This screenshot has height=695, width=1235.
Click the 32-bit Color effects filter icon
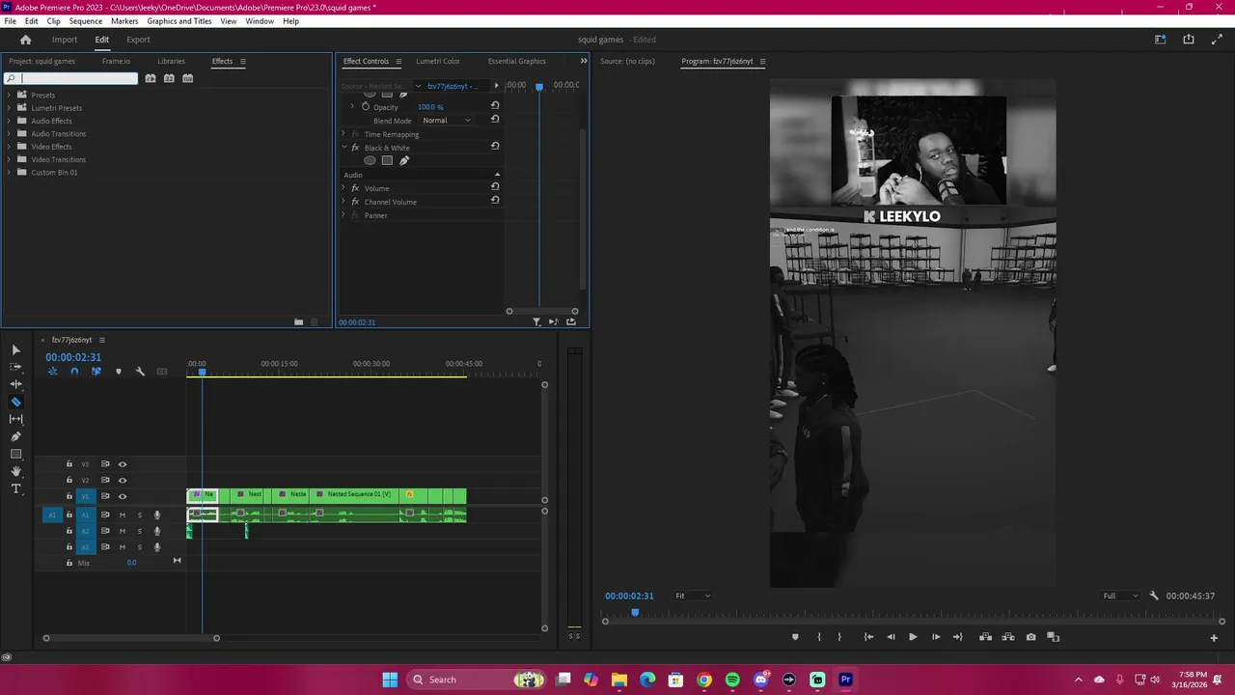169,78
